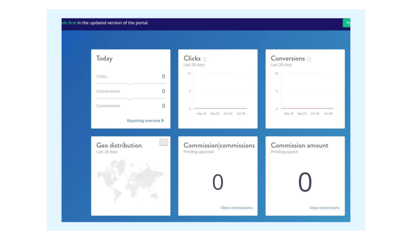Click the pending approval zero value
Viewport: 412px width, 240px height.
point(218,182)
